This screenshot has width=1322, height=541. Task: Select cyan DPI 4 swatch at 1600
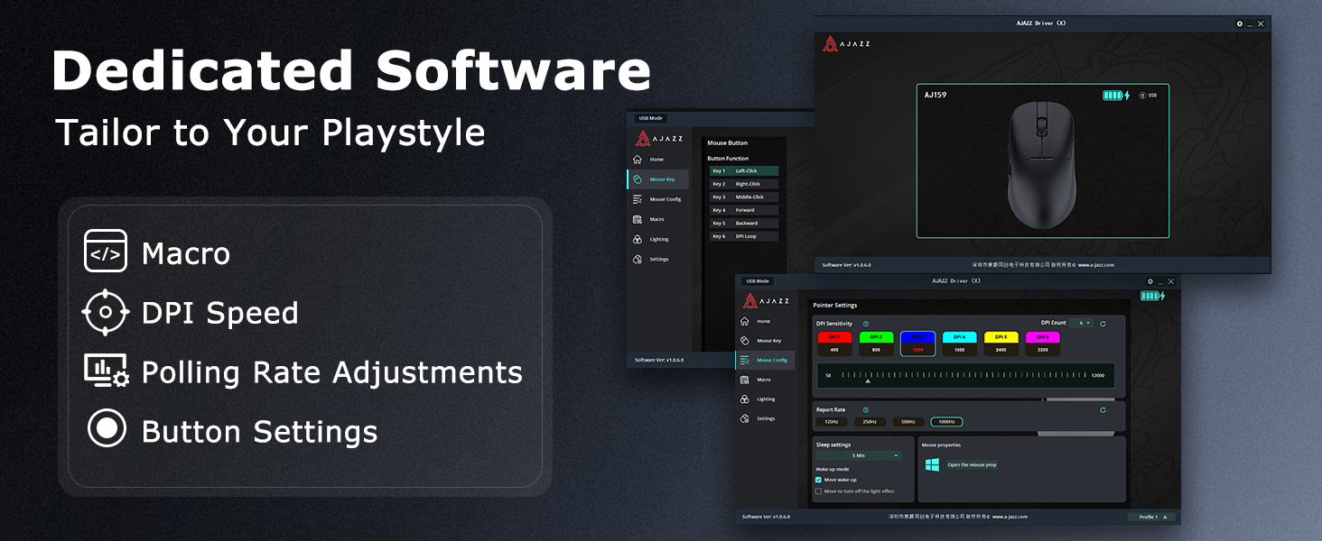[x=959, y=343]
